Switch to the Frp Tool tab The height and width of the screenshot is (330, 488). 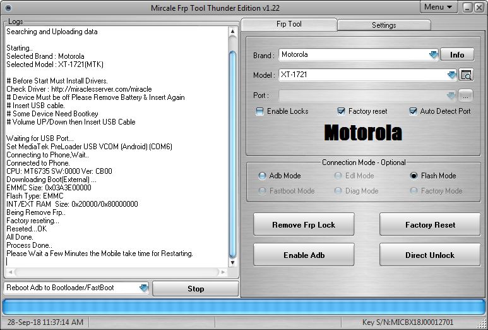[289, 24]
